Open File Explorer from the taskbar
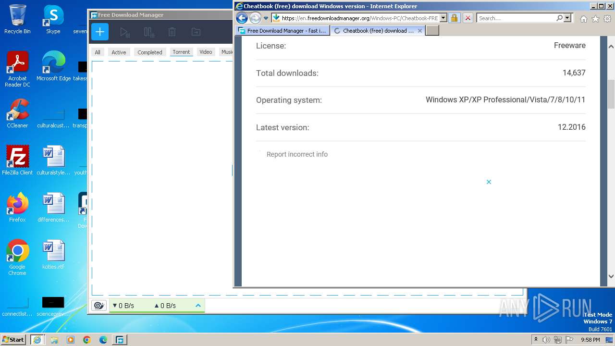 point(54,340)
